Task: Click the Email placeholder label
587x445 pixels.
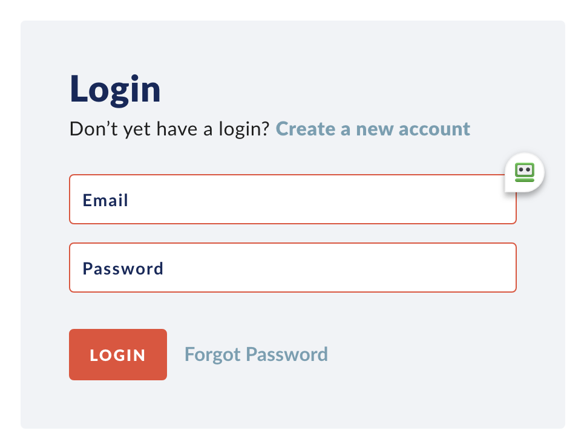Action: click(105, 200)
